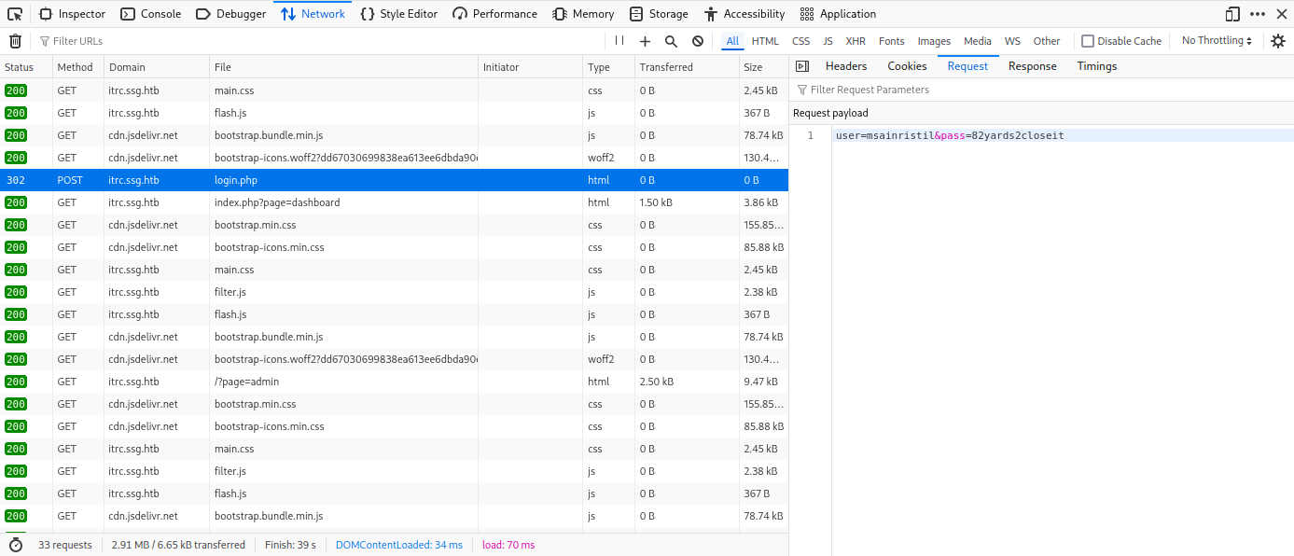Switch to the Response tab
This screenshot has width=1294, height=556.
[1032, 66]
